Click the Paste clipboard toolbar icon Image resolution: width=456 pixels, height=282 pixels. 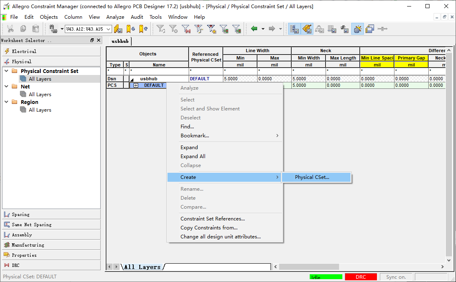pos(35,29)
